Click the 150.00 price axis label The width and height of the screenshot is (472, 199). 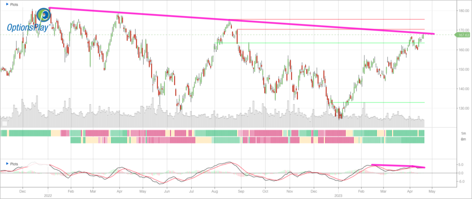pos(463,70)
